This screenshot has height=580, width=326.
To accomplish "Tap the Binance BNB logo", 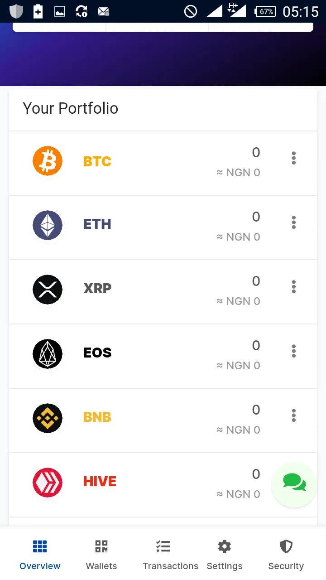I will pos(48,418).
